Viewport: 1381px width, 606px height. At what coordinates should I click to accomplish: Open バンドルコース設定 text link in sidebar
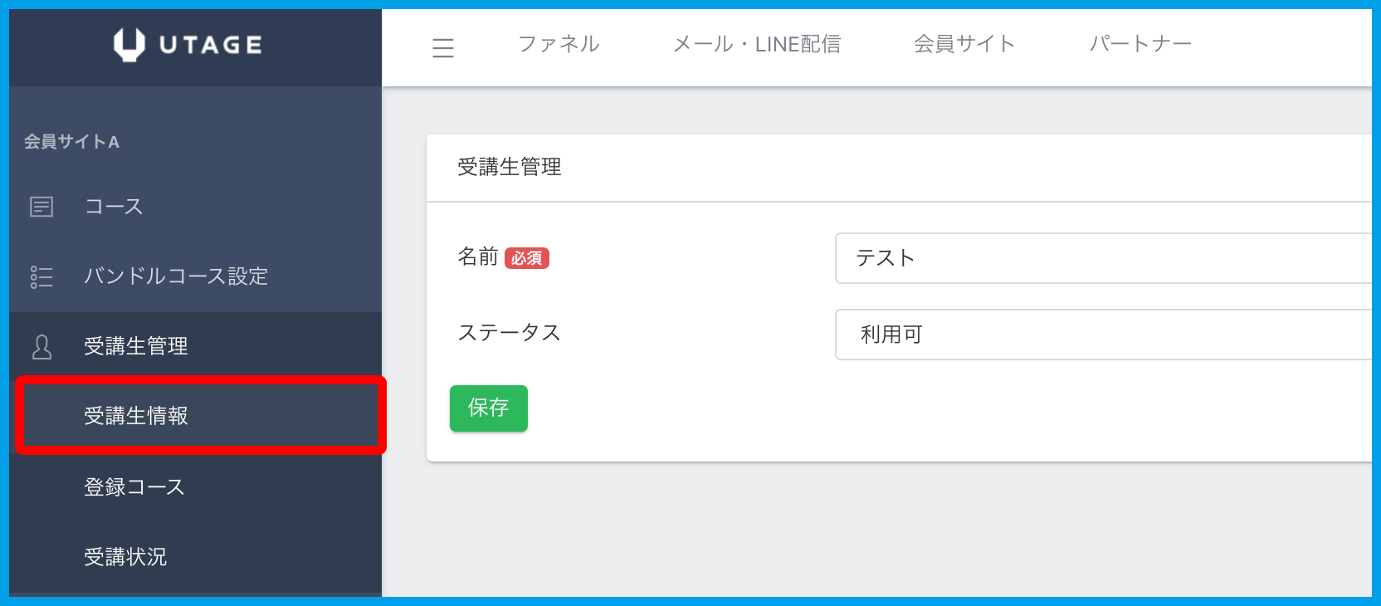tap(176, 276)
